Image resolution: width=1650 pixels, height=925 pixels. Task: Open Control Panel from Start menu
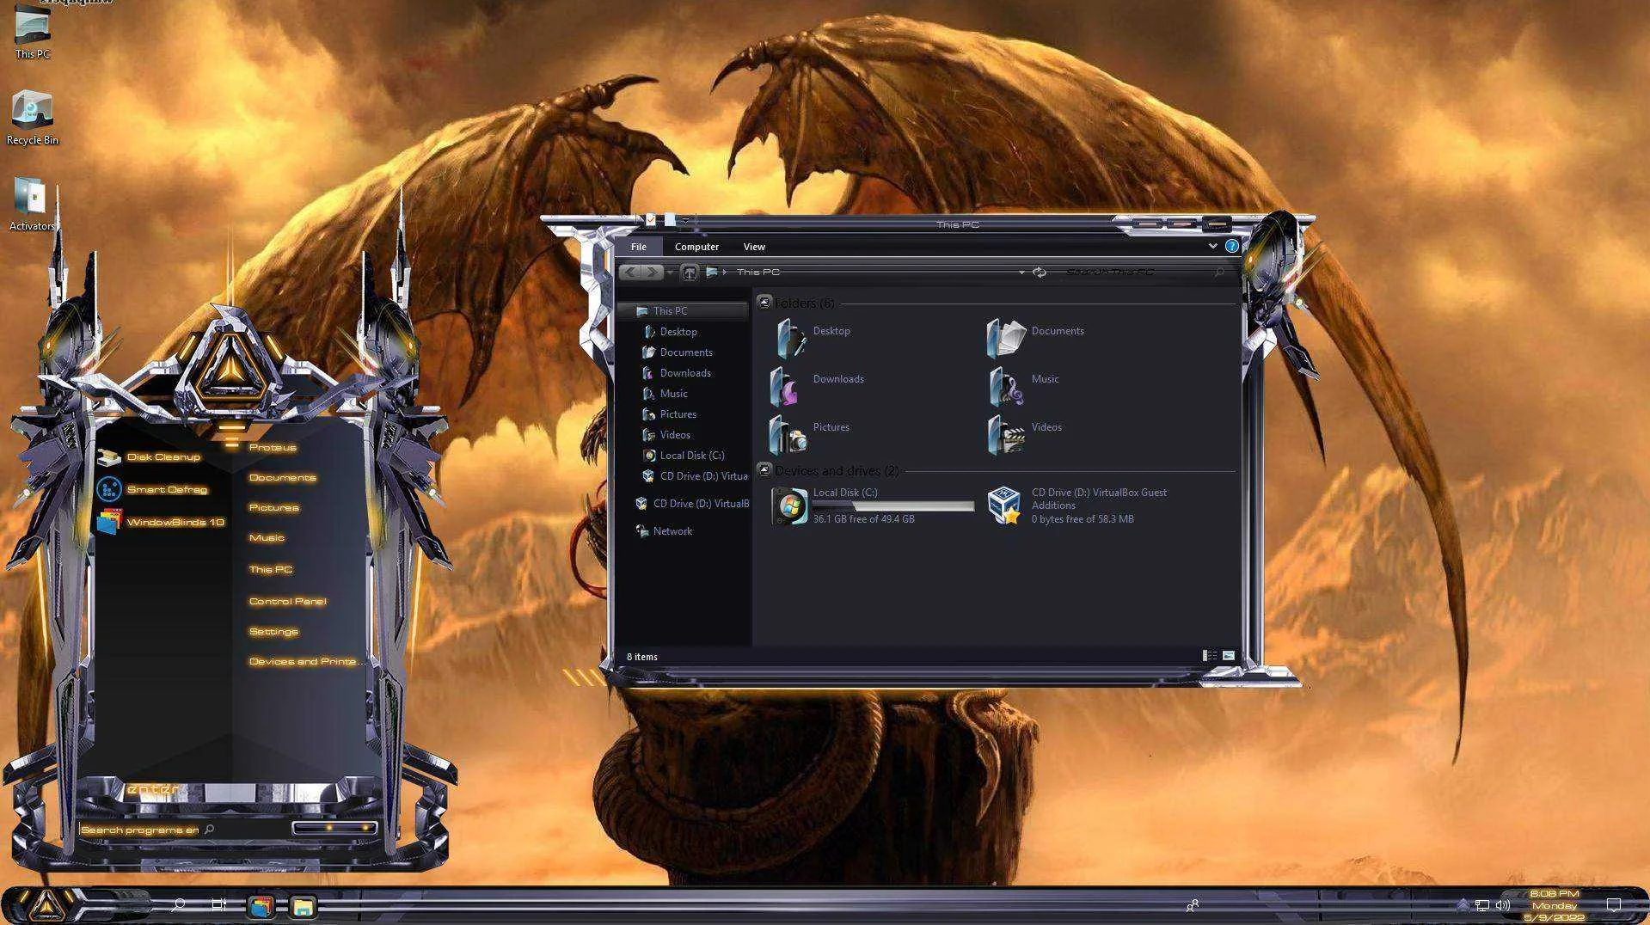pyautogui.click(x=287, y=601)
